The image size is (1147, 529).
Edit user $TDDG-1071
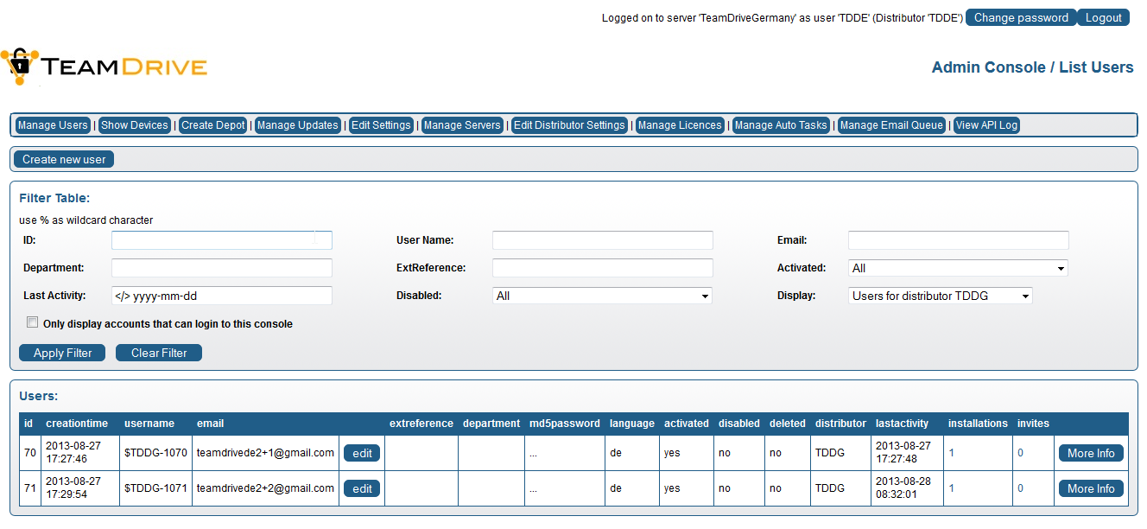[x=363, y=488]
